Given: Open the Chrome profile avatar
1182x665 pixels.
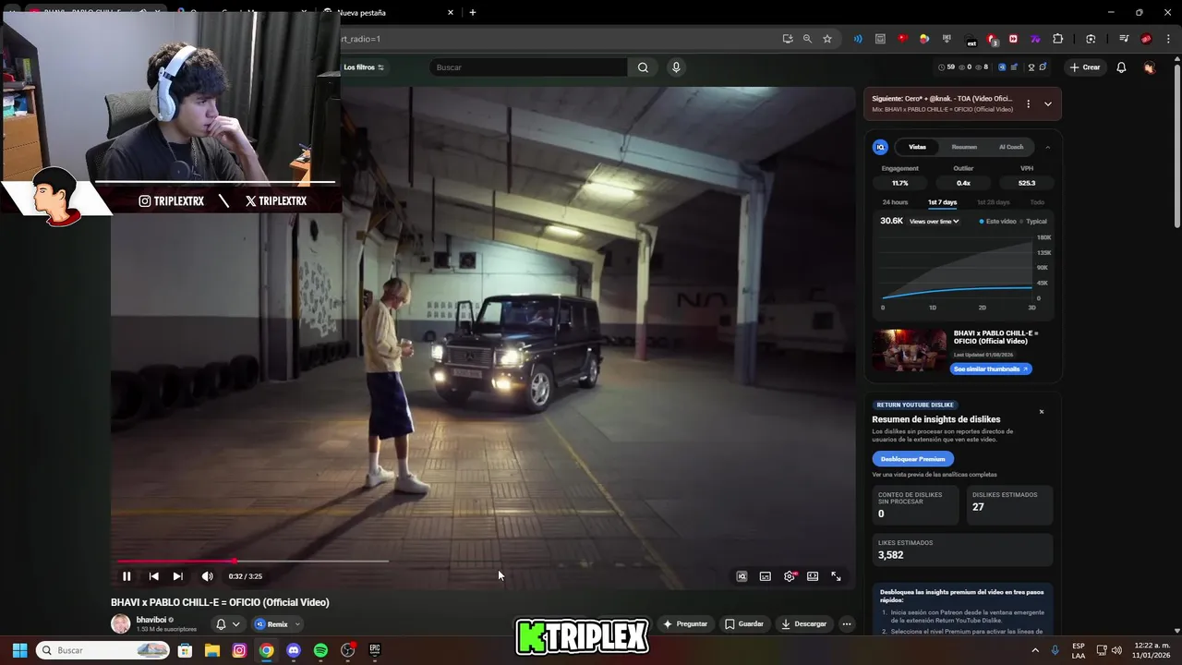Looking at the screenshot, I should (1146, 39).
